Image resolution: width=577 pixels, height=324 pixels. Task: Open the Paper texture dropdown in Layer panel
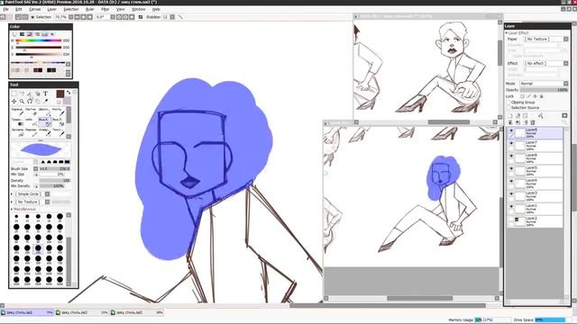click(565, 39)
